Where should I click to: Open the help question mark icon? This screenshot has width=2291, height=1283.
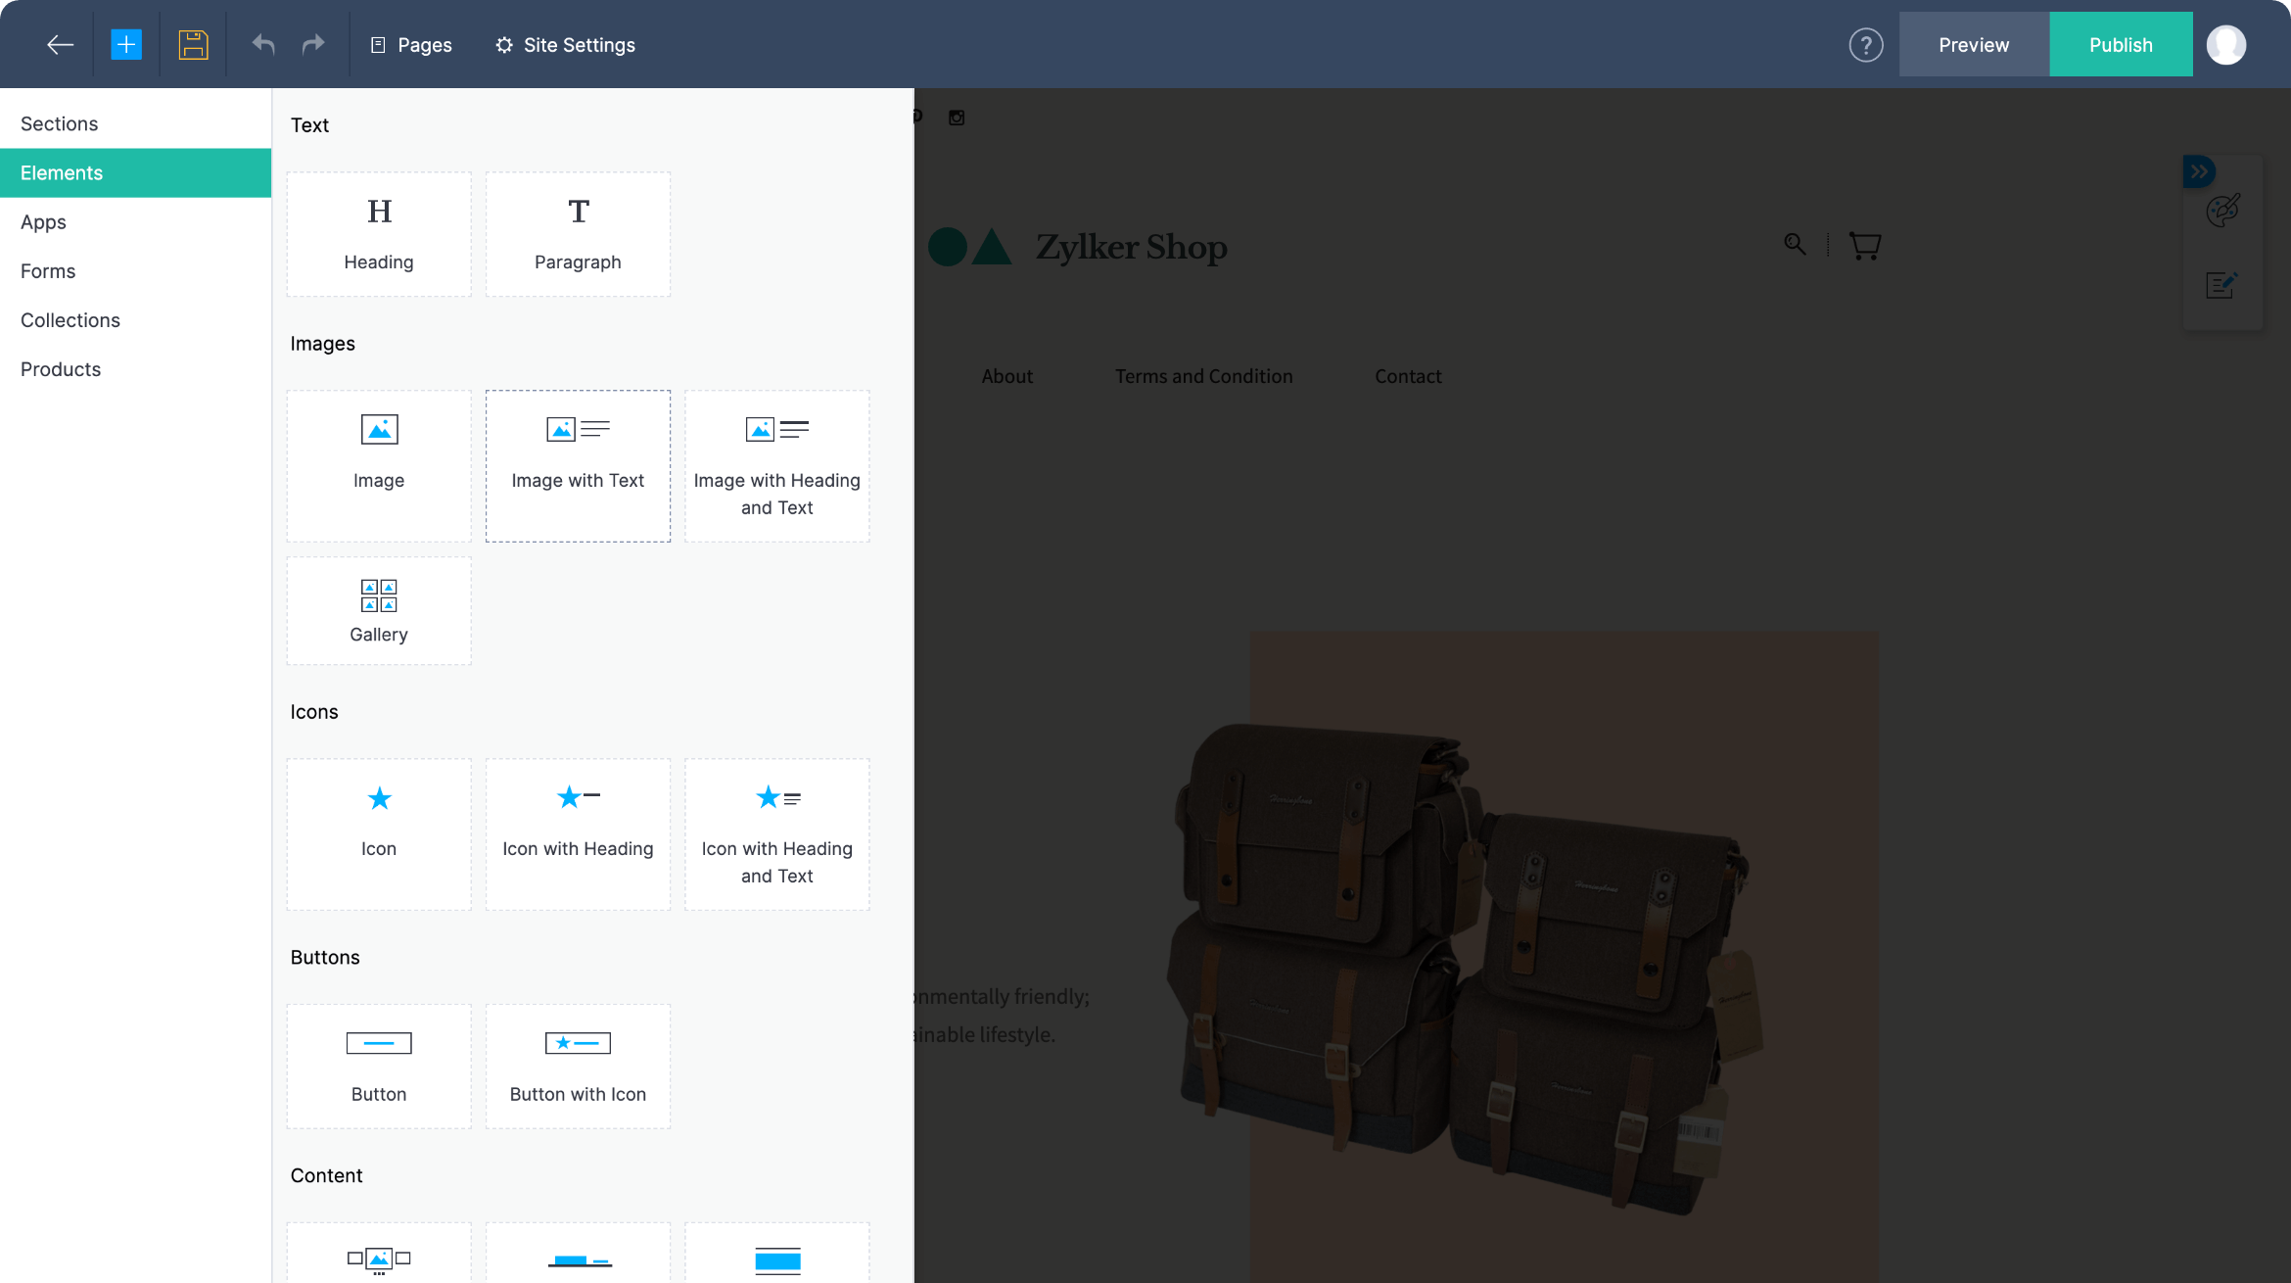(1865, 45)
